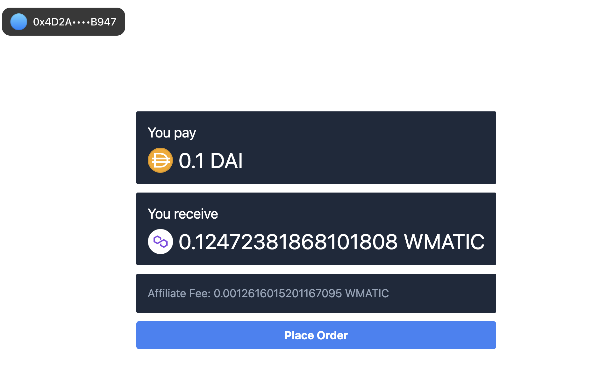Select the DAI logo in You pay section
600x380 pixels.
160,160
